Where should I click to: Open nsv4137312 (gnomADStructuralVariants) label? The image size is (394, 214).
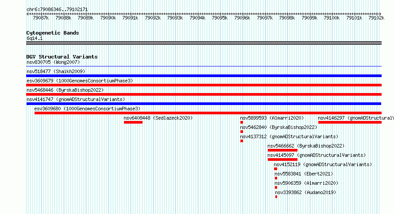coord(289,136)
